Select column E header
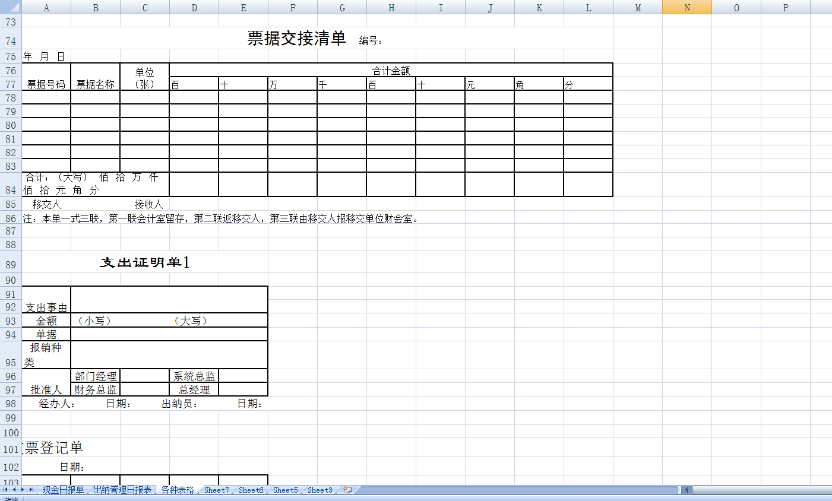832x501 pixels. pos(243,7)
